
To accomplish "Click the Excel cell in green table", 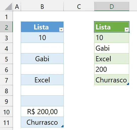I will [x=112, y=59].
